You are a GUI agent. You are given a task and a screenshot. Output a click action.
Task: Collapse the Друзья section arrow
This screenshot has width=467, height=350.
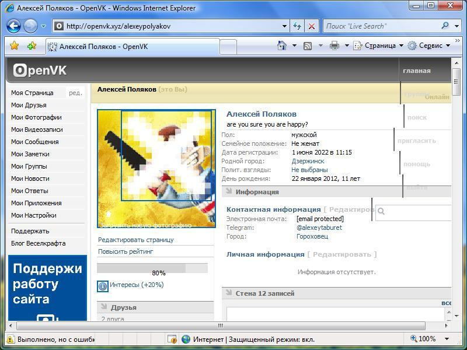pos(104,306)
